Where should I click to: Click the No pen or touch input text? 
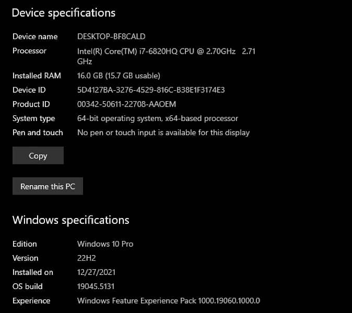coord(163,133)
